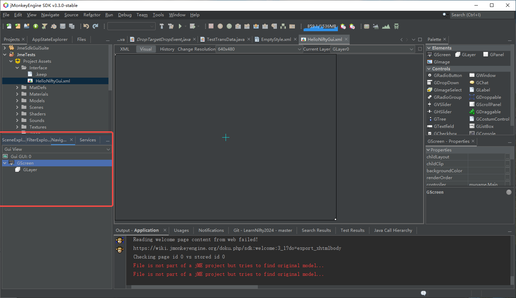The image size is (516, 298).
Task: Click the Pause debugger icon
Action: click(x=220, y=26)
